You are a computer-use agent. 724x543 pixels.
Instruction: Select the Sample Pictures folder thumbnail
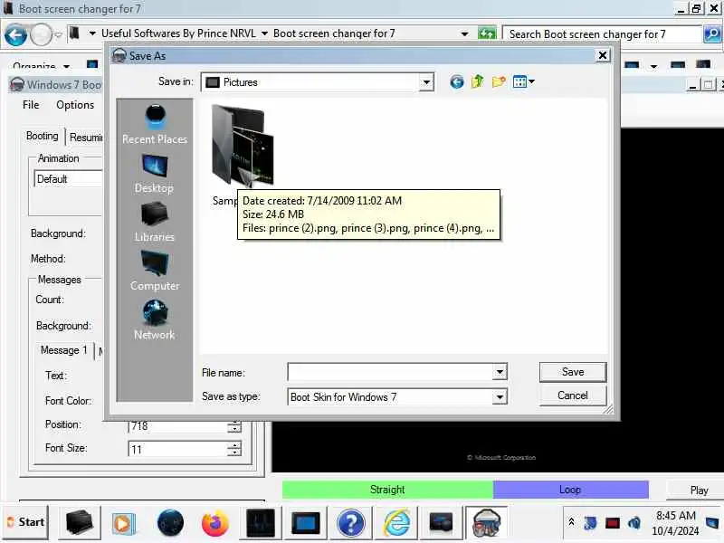point(242,145)
